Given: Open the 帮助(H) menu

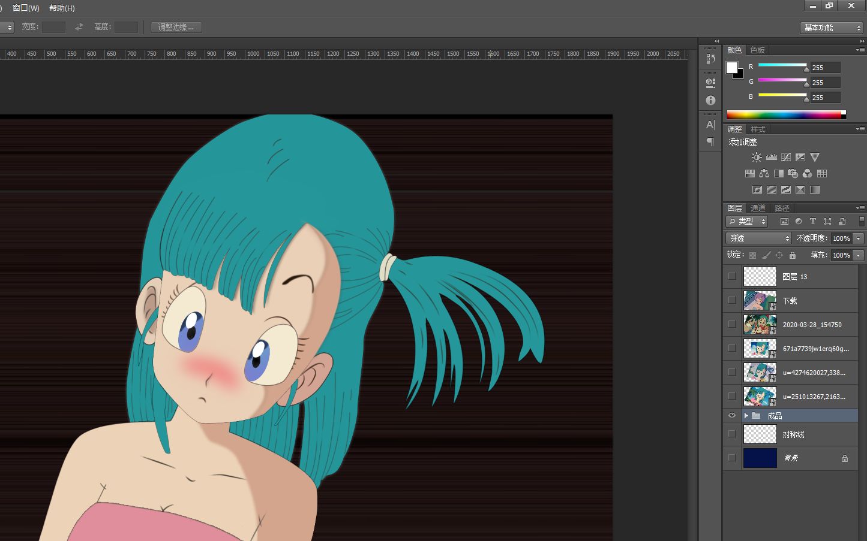Looking at the screenshot, I should (x=62, y=8).
